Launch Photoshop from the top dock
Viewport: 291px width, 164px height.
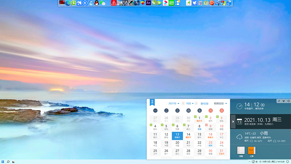(x=137, y=3)
